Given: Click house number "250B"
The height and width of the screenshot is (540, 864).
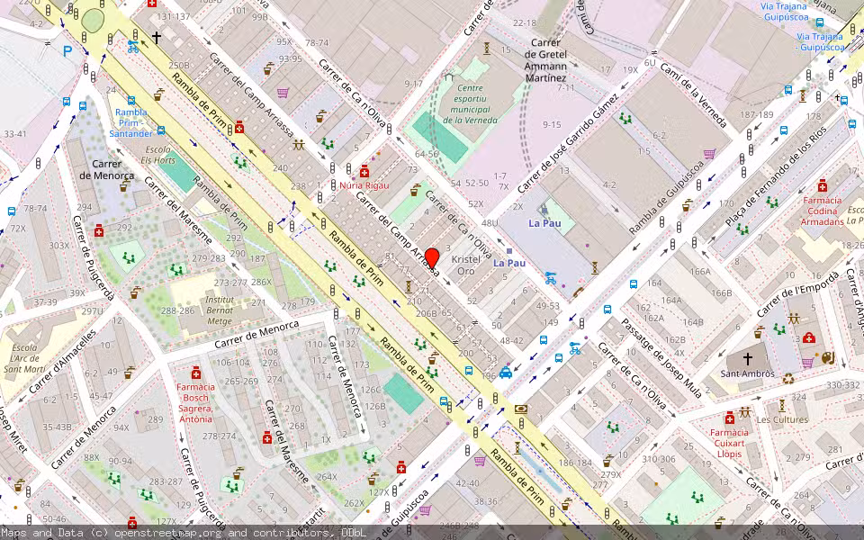Looking at the screenshot, I should [178, 66].
